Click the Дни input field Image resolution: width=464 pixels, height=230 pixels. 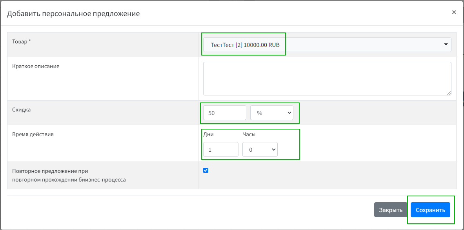point(220,149)
